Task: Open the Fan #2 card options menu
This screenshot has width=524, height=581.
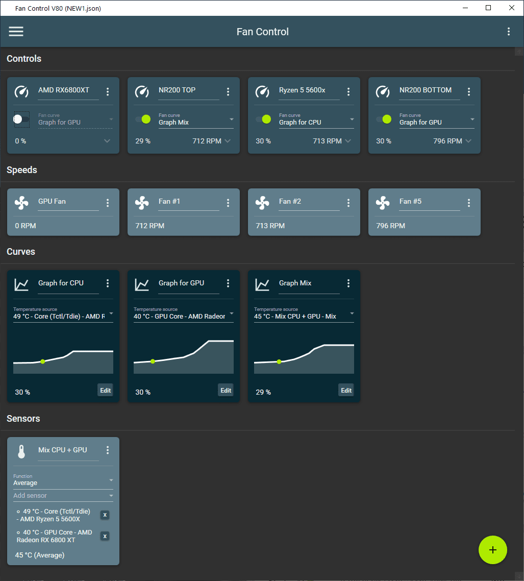Action: click(348, 203)
